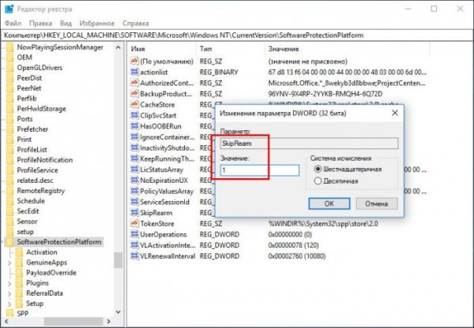Click the ServiceSessionId value icon
Image resolution: width=474 pixels, height=328 pixels.
(134, 202)
